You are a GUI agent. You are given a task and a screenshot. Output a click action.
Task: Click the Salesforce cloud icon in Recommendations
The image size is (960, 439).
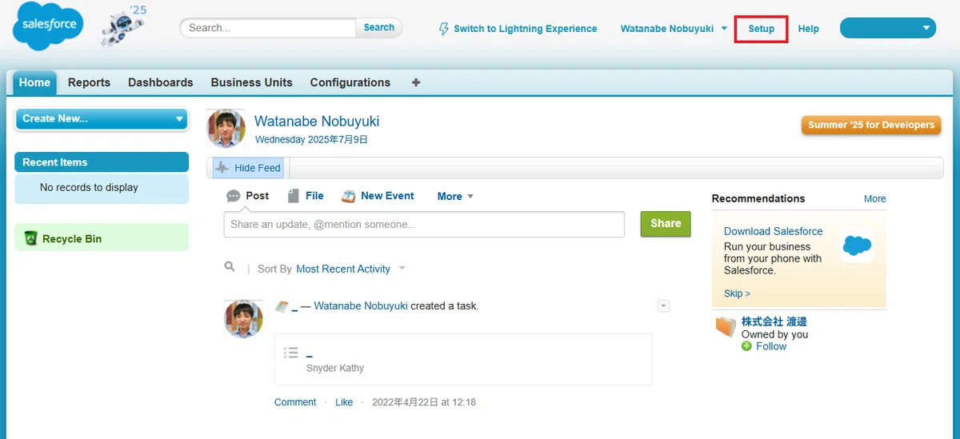point(857,246)
